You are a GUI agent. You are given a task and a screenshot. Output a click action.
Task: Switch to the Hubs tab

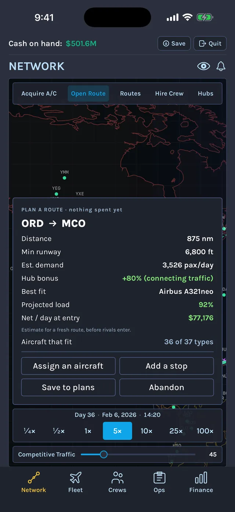[x=206, y=93]
